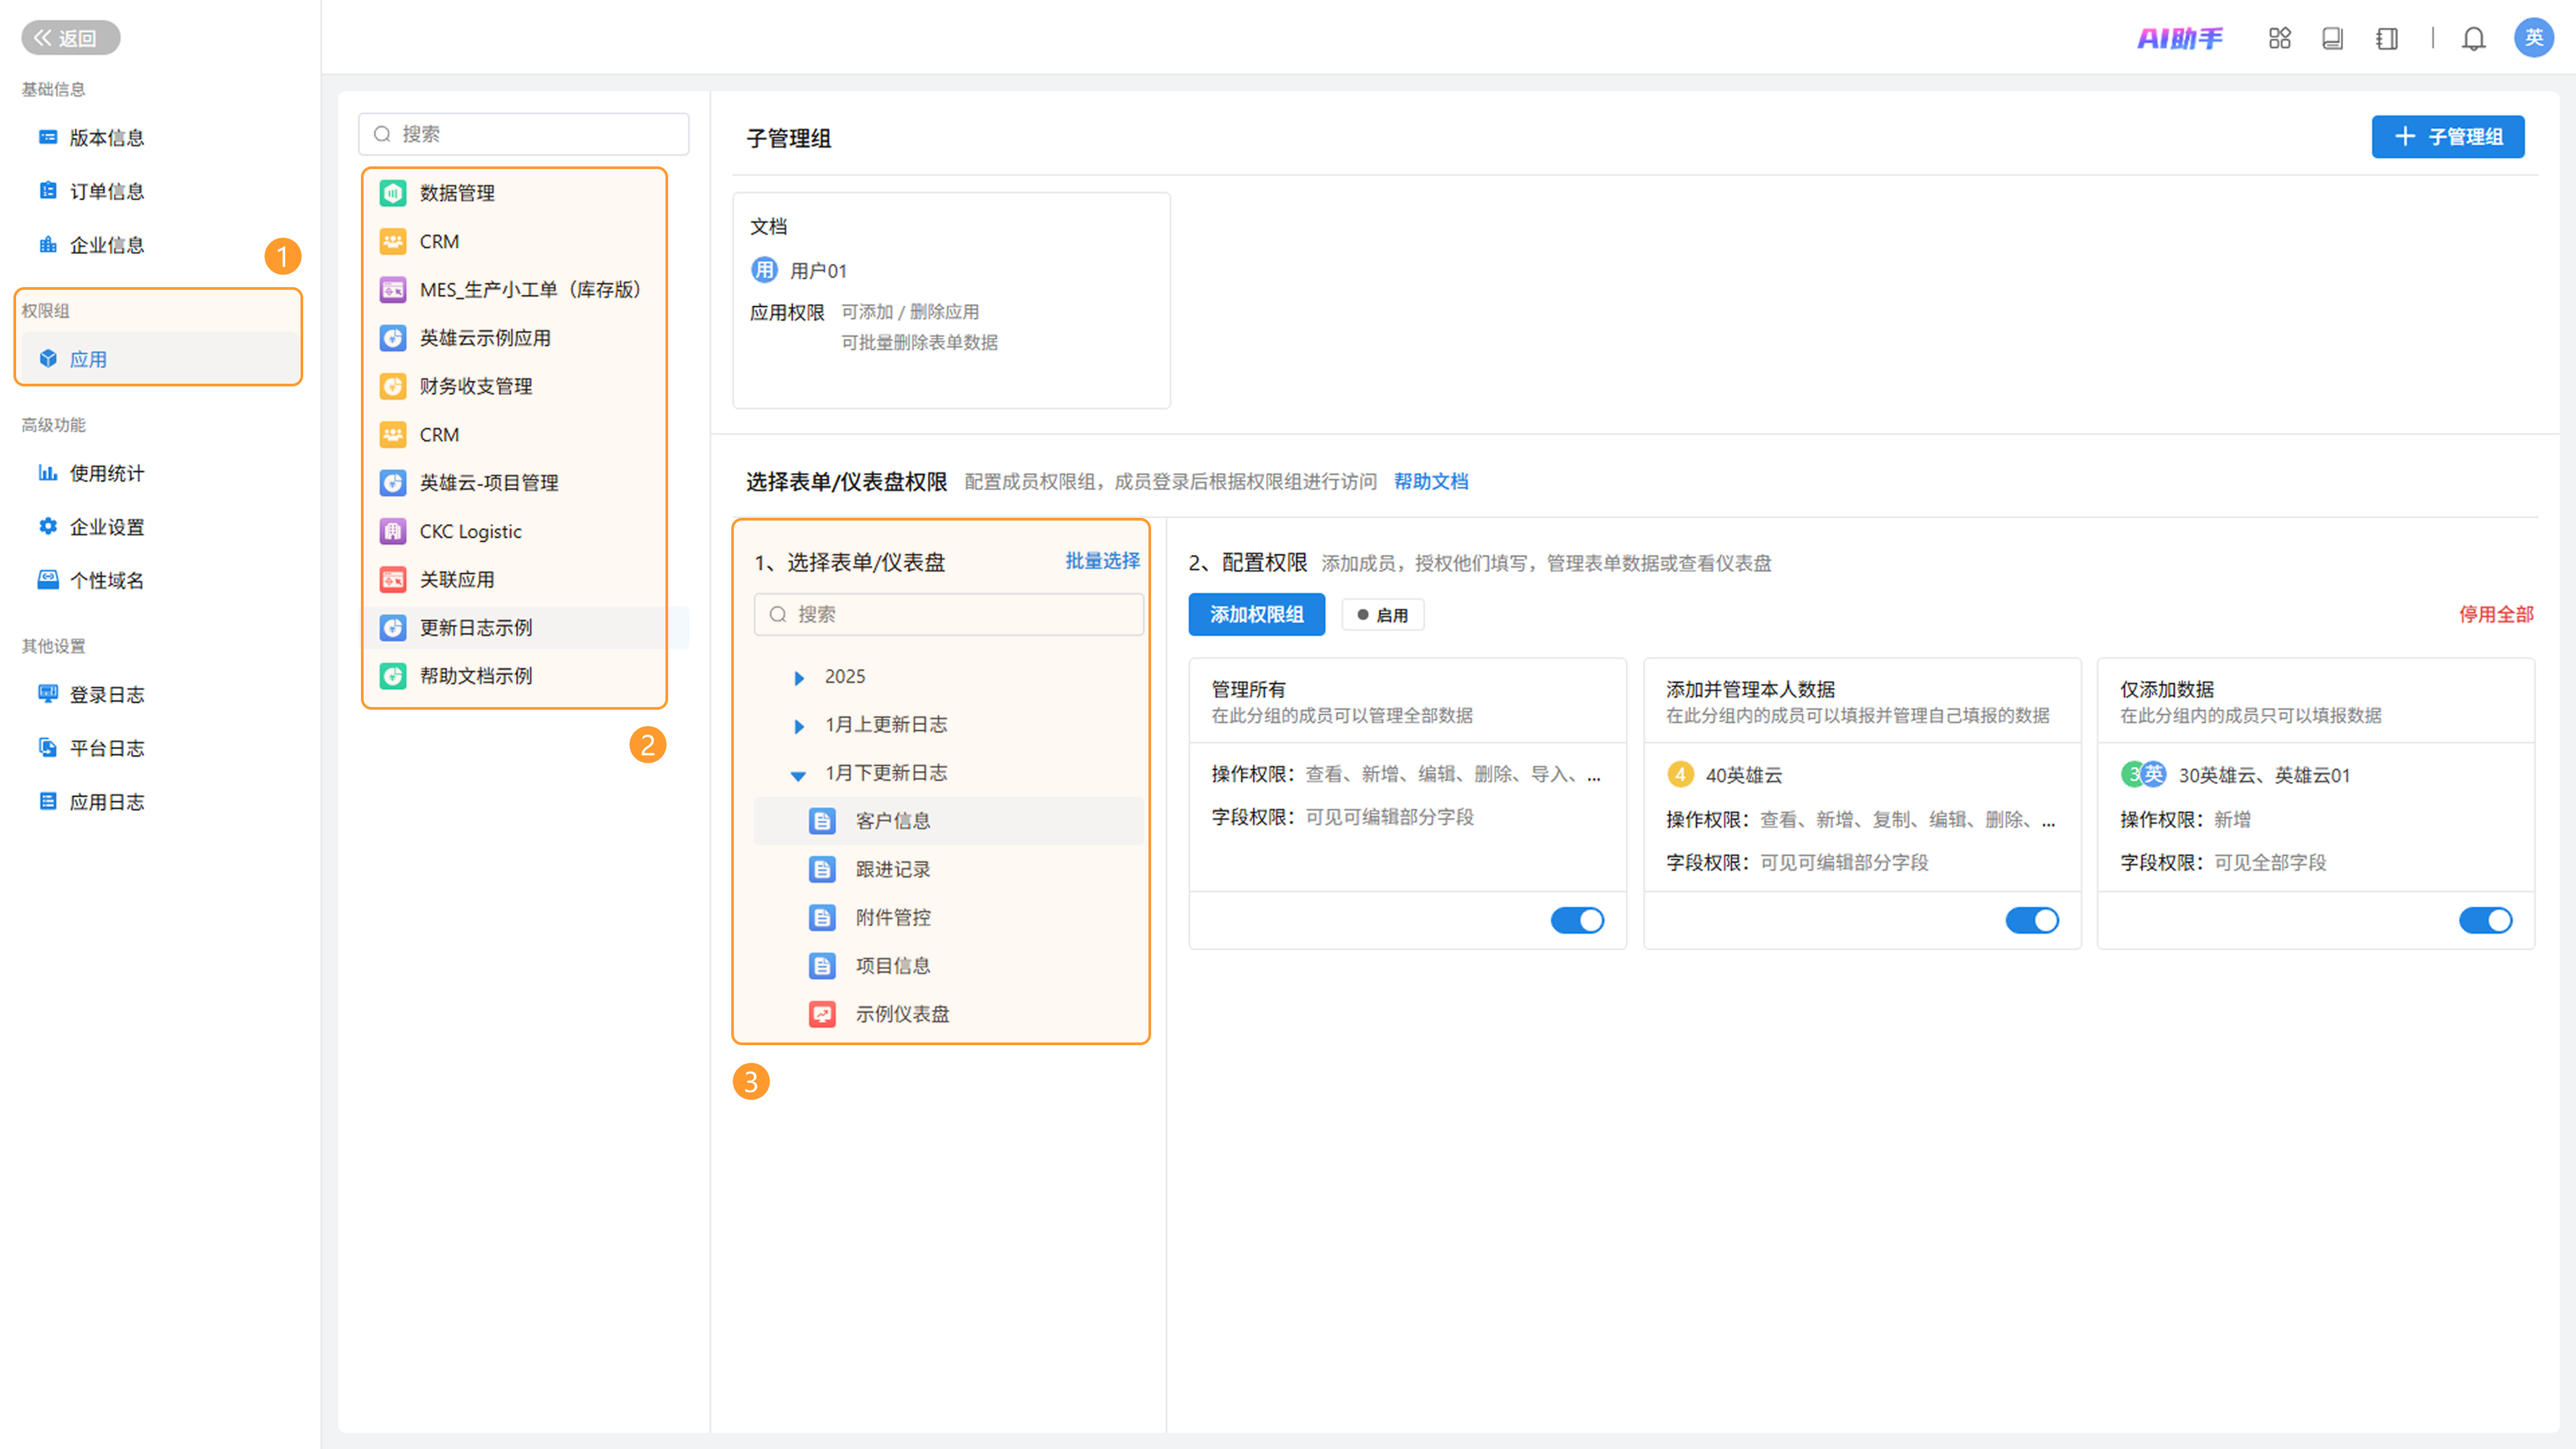Open the 示例仪表盘 dashboard icon
Image resolution: width=2576 pixels, height=1449 pixels.
822,1014
